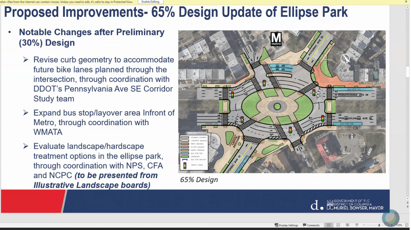Click the 65% Design caption
The image size is (411, 230).
[199, 180]
